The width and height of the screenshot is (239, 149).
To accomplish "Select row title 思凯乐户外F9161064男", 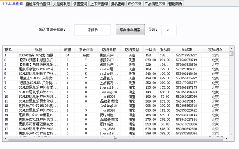I will point(38,106).
